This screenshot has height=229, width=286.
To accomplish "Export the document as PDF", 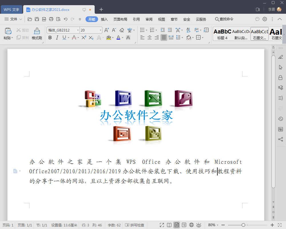I will (x=44, y=19).
